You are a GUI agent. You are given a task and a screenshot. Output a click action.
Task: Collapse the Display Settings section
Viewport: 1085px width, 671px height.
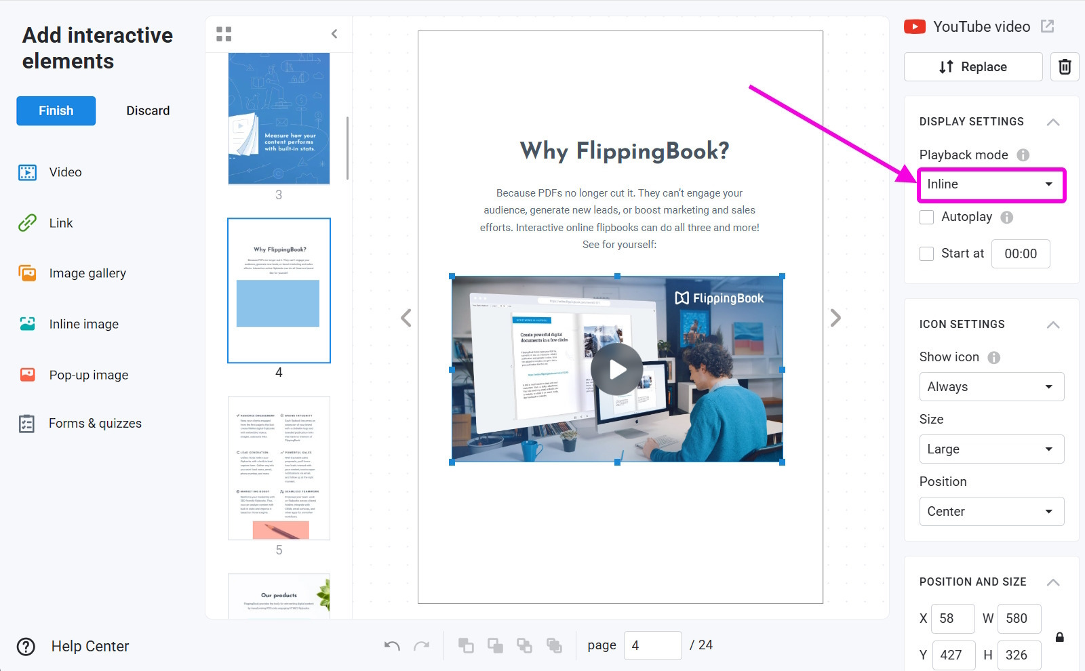coord(1052,122)
